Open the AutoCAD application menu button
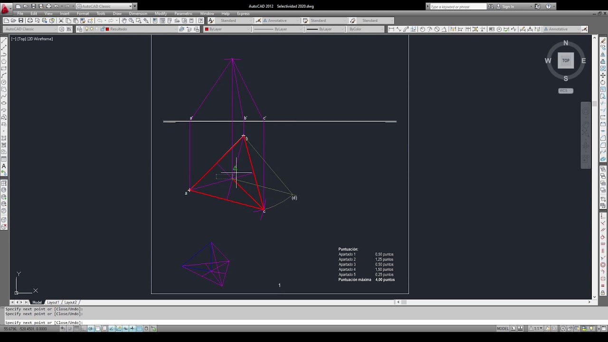 coord(6,8)
